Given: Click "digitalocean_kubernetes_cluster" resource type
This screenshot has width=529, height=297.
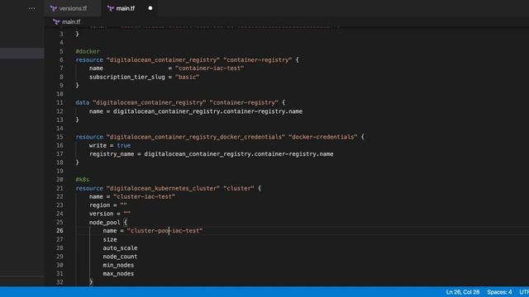Looking at the screenshot, I should [163, 188].
